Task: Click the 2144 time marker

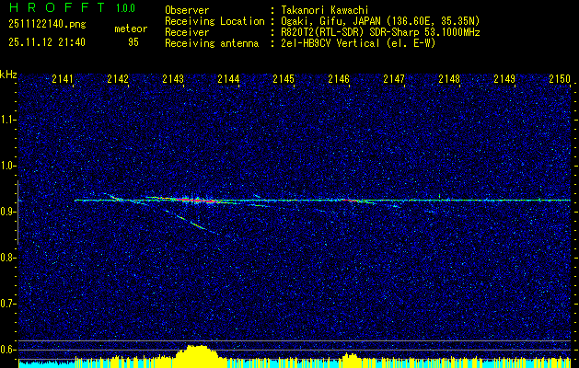Action: click(228, 78)
